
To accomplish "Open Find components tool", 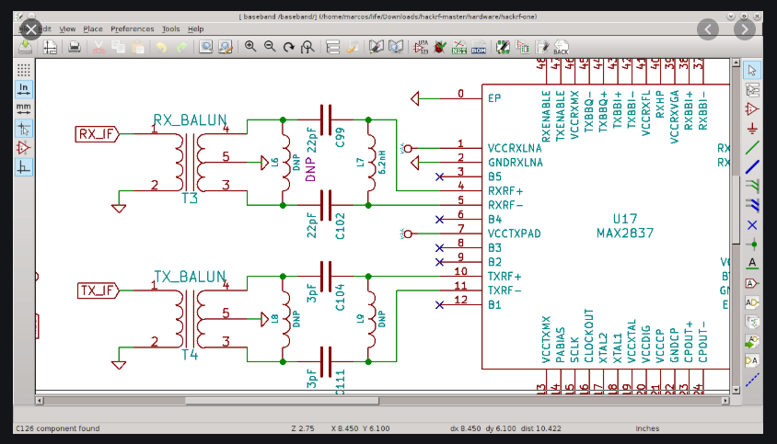I will click(x=205, y=47).
